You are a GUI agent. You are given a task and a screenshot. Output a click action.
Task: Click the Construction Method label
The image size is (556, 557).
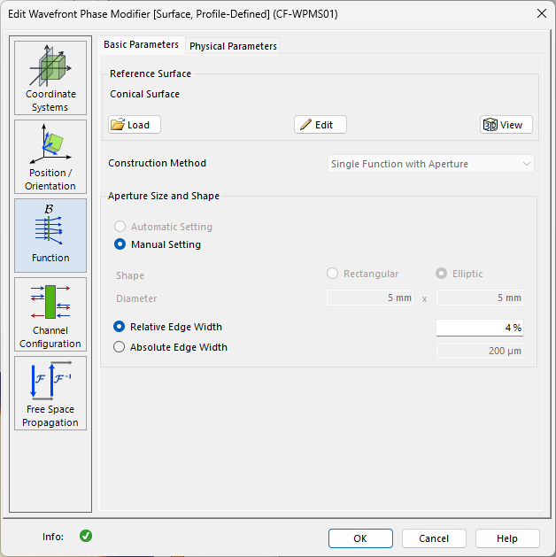pos(158,163)
